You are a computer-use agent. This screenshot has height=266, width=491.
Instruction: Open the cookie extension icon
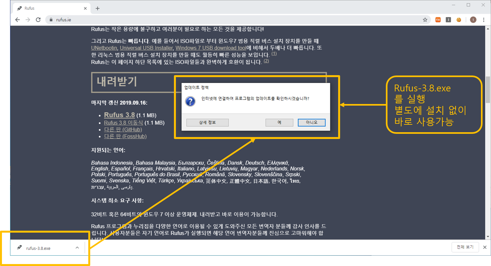(x=459, y=20)
